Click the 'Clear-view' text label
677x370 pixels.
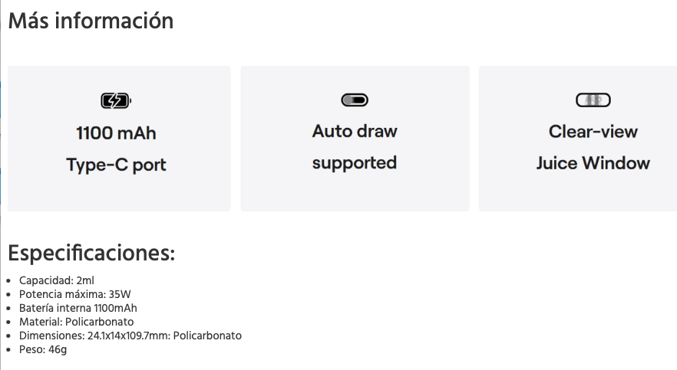(x=593, y=131)
